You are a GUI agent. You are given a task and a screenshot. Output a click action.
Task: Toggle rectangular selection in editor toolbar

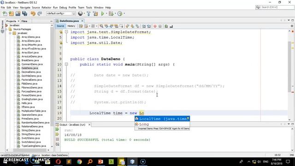pyautogui.click(x=121, y=26)
